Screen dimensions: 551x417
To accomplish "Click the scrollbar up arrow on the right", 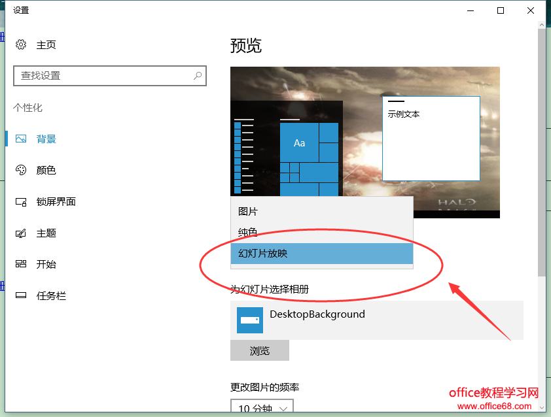I will [542, 25].
